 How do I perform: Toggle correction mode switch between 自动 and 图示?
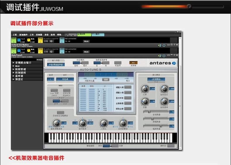[81, 63]
